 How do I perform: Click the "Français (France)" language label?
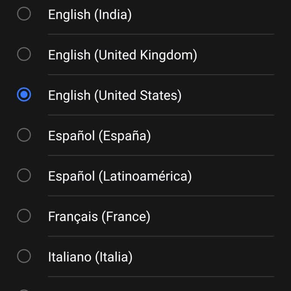(99, 216)
